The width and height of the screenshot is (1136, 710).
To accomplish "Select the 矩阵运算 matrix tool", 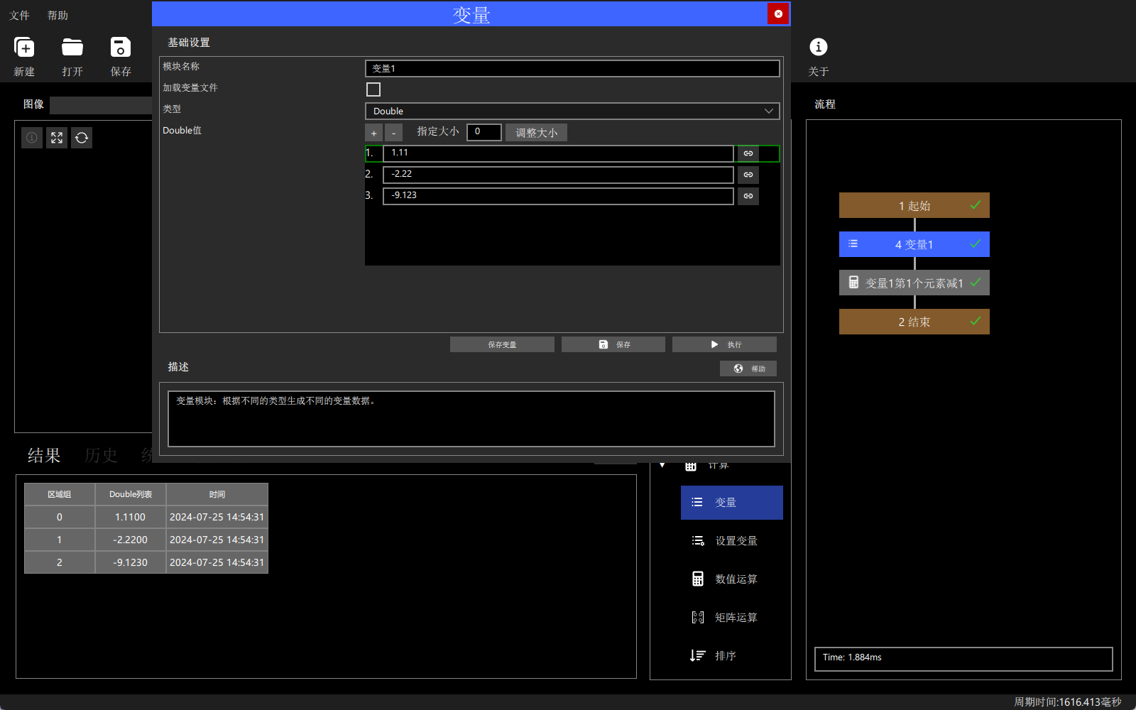I will click(732, 618).
